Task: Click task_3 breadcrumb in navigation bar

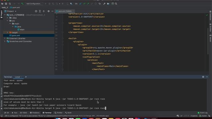Action: [x=5, y=8]
